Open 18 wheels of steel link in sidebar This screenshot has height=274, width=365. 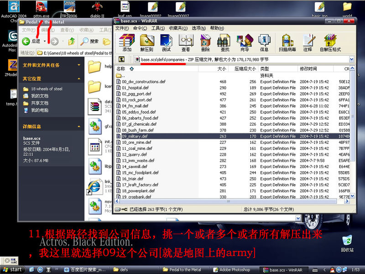[47, 89]
